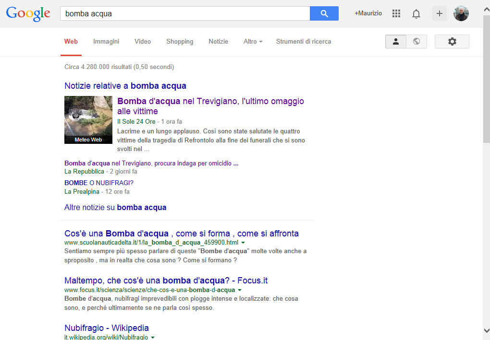Click Altre notizie su bomba acqua link
490x340 pixels.
point(115,208)
